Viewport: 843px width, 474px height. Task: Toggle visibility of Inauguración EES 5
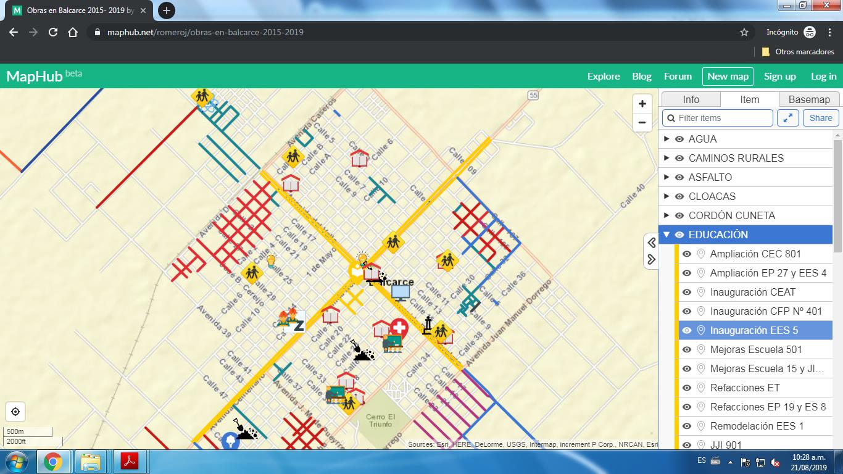pos(686,330)
